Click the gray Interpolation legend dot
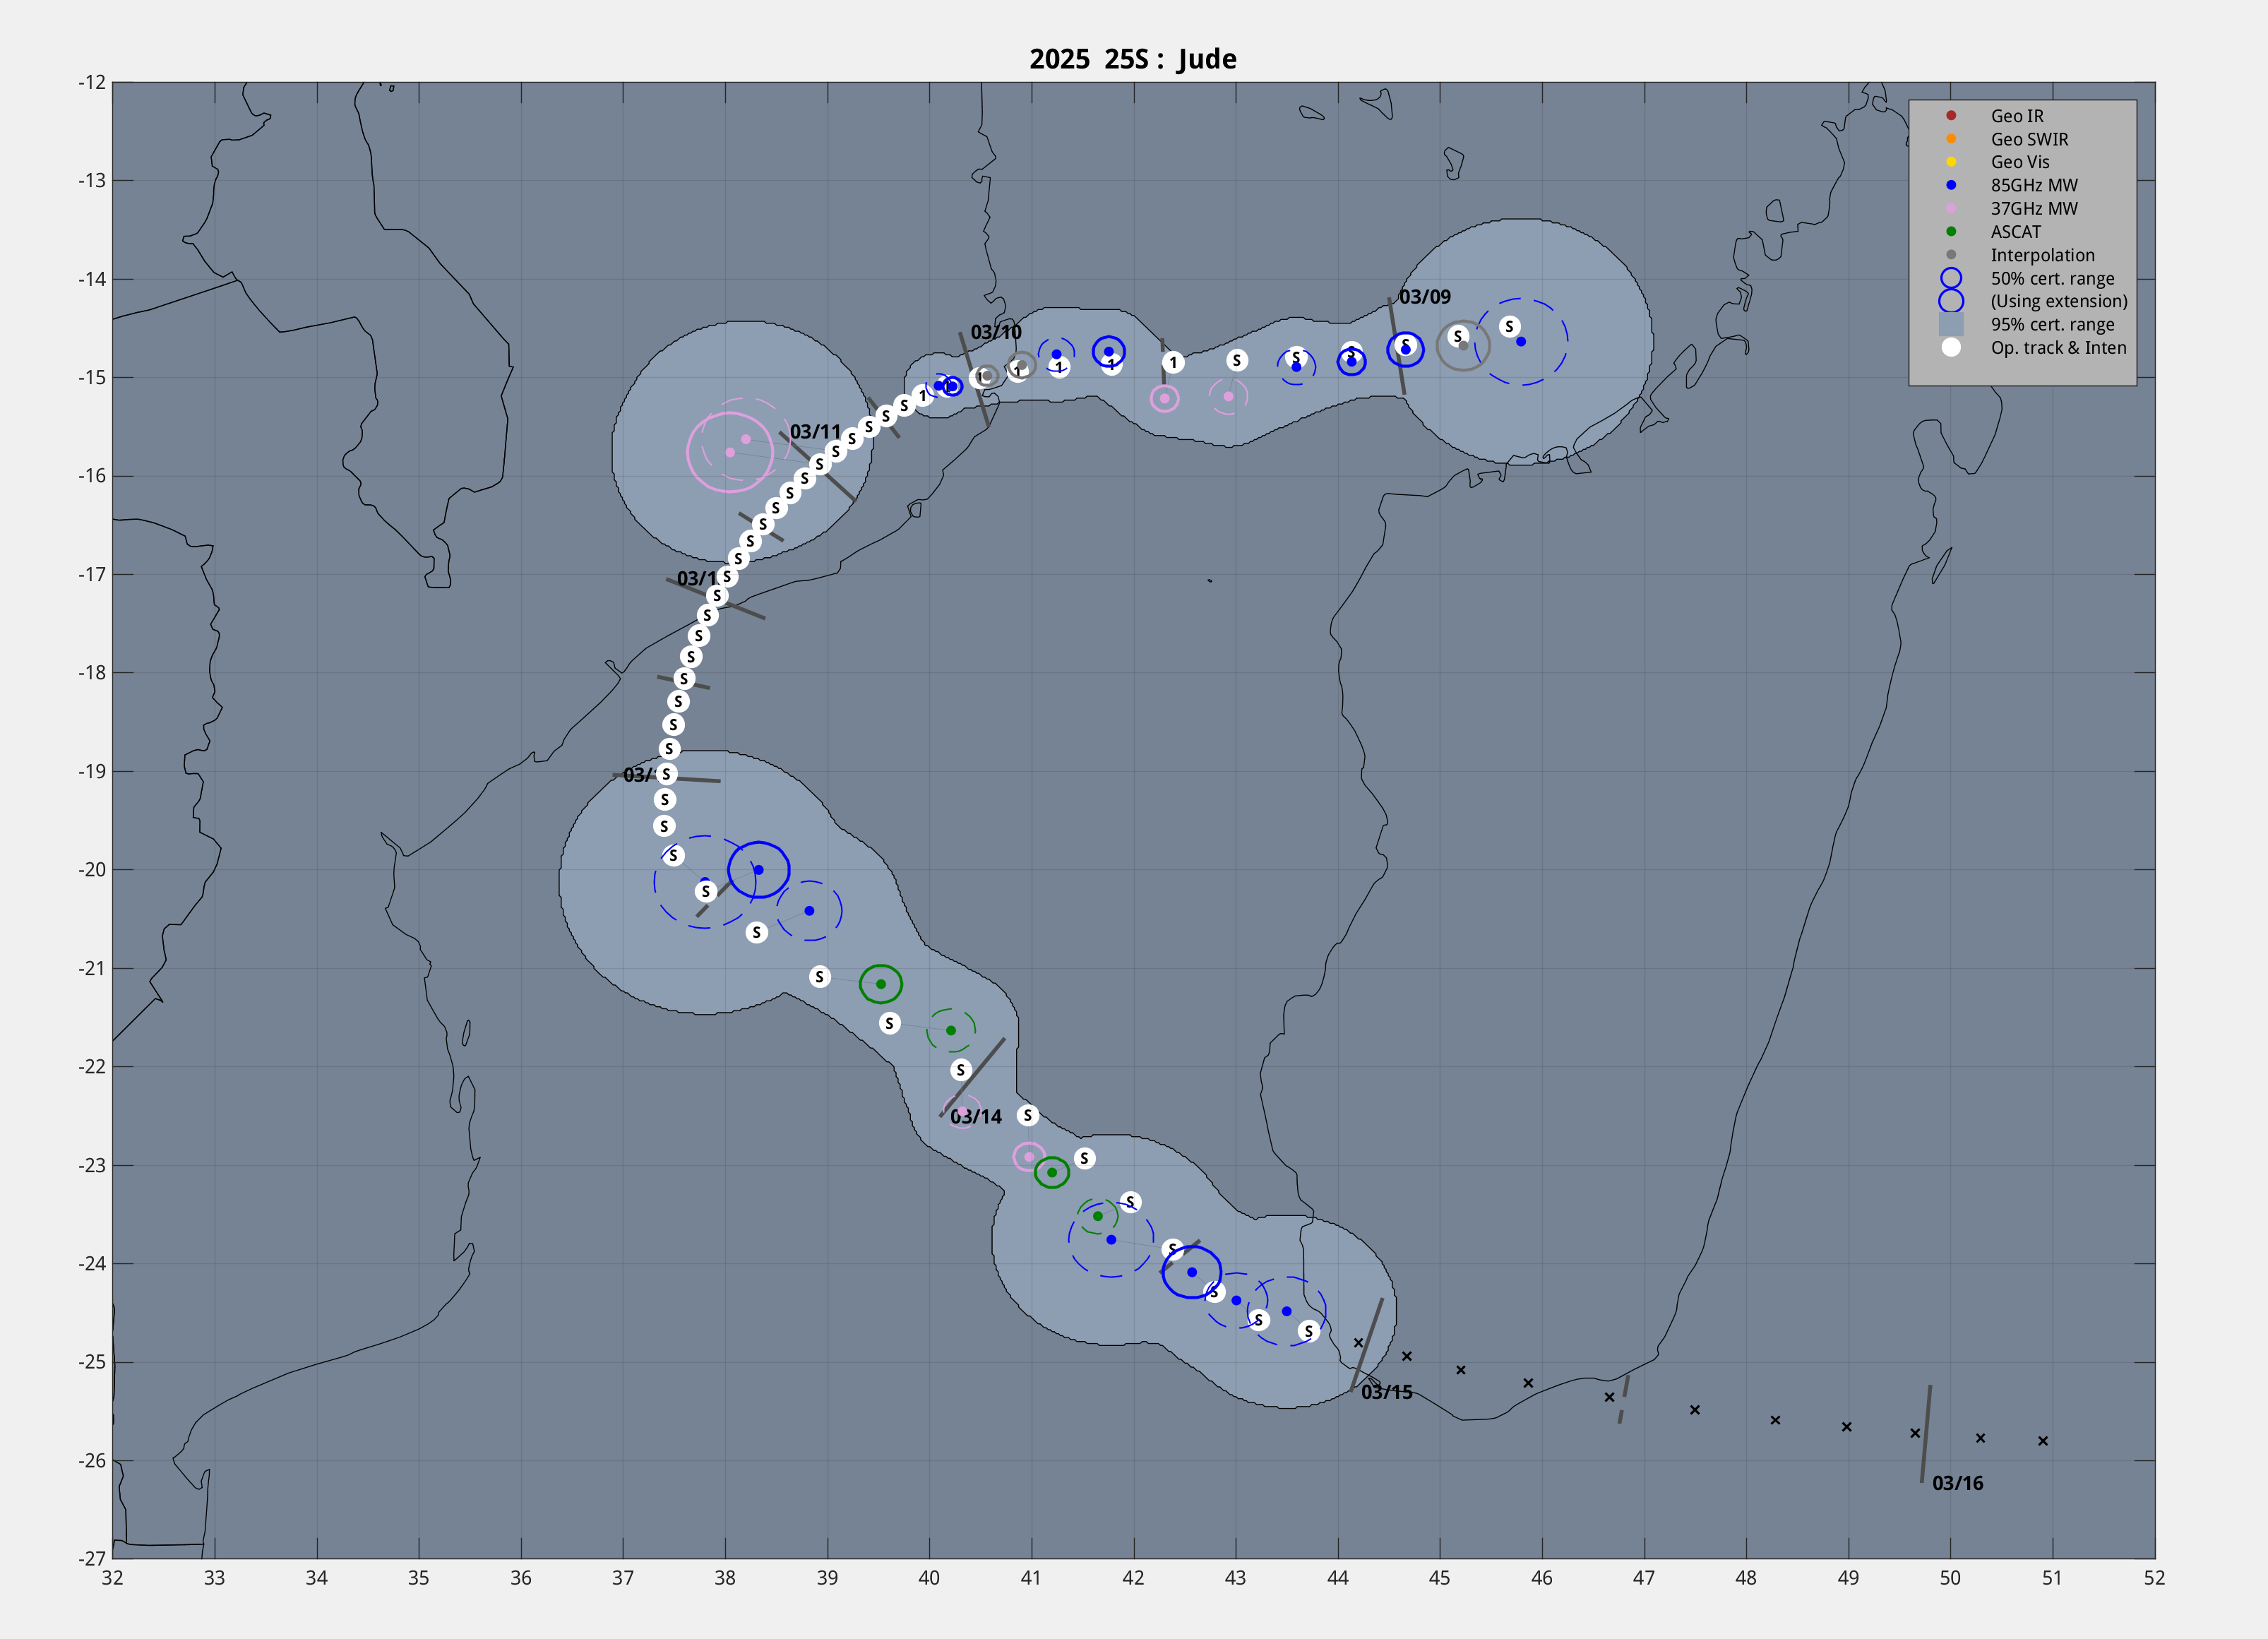The height and width of the screenshot is (1639, 2268). tap(1950, 255)
